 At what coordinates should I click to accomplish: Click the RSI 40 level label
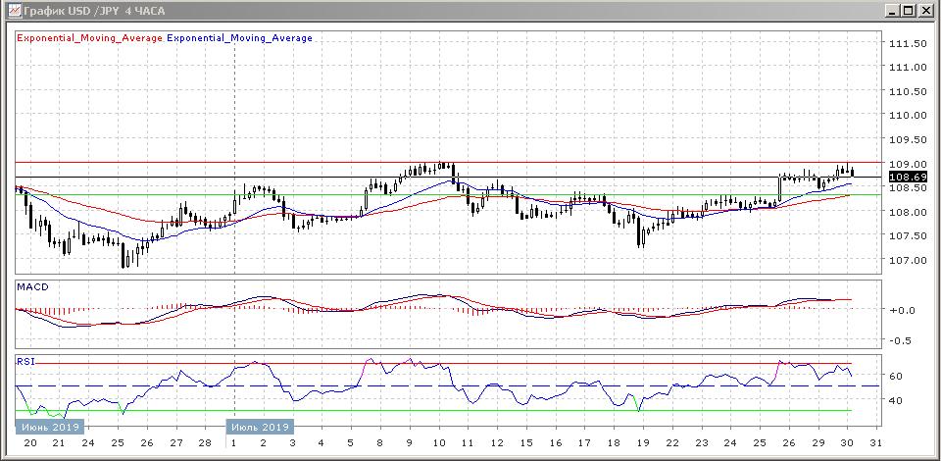click(896, 400)
